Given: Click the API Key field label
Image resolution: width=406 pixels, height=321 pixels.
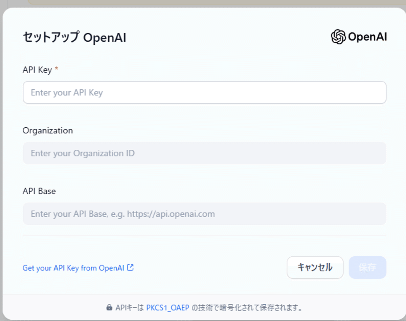Looking at the screenshot, I should click(x=37, y=70).
